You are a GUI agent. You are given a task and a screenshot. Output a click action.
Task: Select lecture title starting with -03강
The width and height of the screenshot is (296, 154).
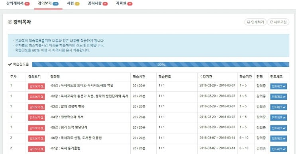[x=67, y=106]
